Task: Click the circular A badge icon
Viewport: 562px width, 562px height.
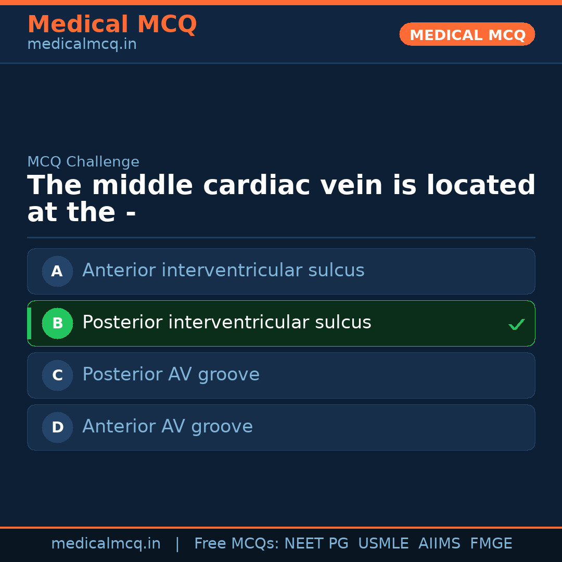Action: coord(57,271)
